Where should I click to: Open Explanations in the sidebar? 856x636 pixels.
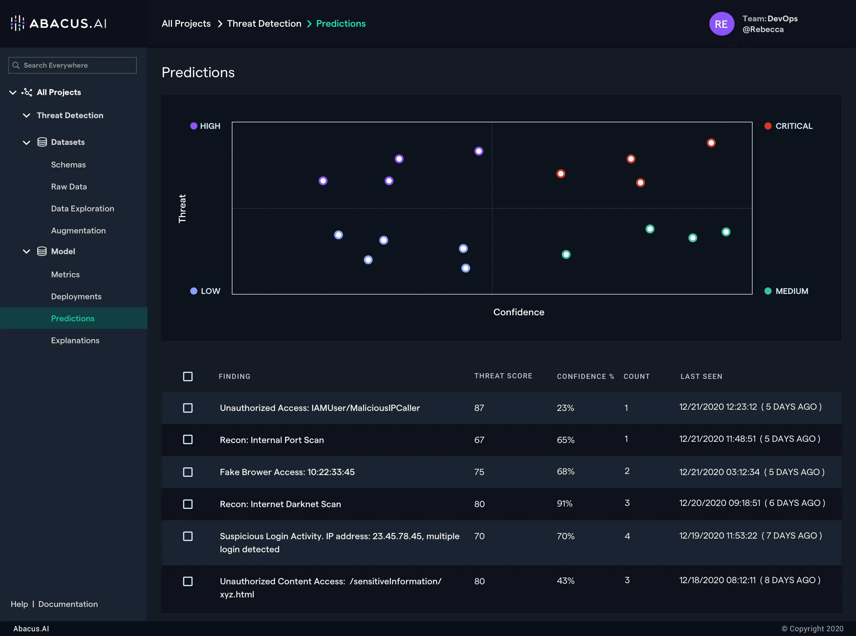coord(75,340)
